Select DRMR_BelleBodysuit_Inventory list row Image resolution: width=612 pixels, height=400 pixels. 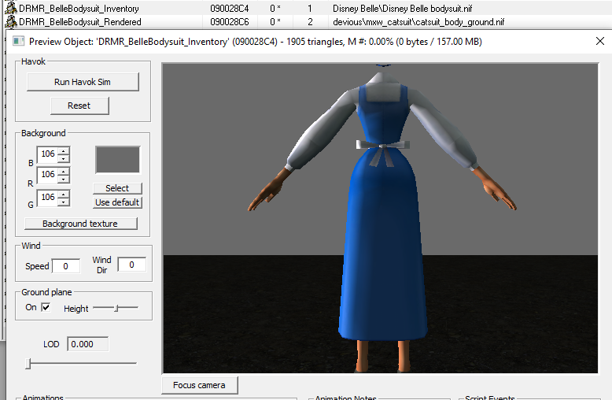tap(306, 8)
